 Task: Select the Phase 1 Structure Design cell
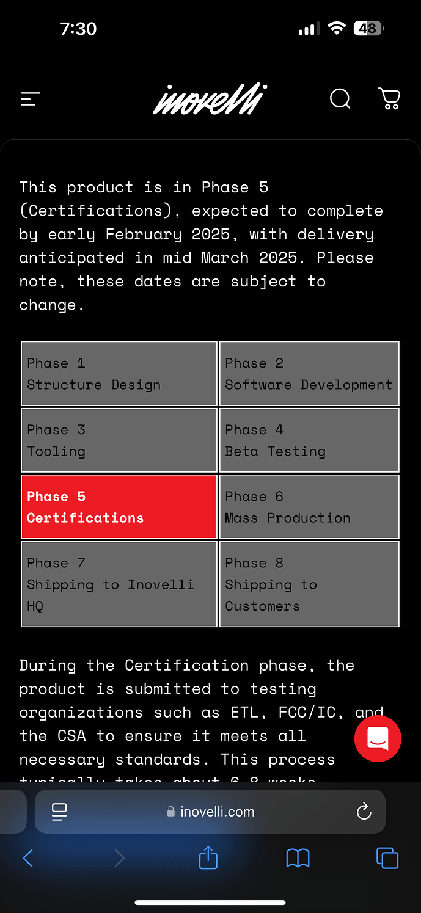point(119,374)
